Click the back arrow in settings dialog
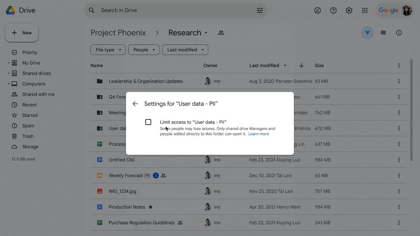The width and height of the screenshot is (420, 236). tap(135, 104)
